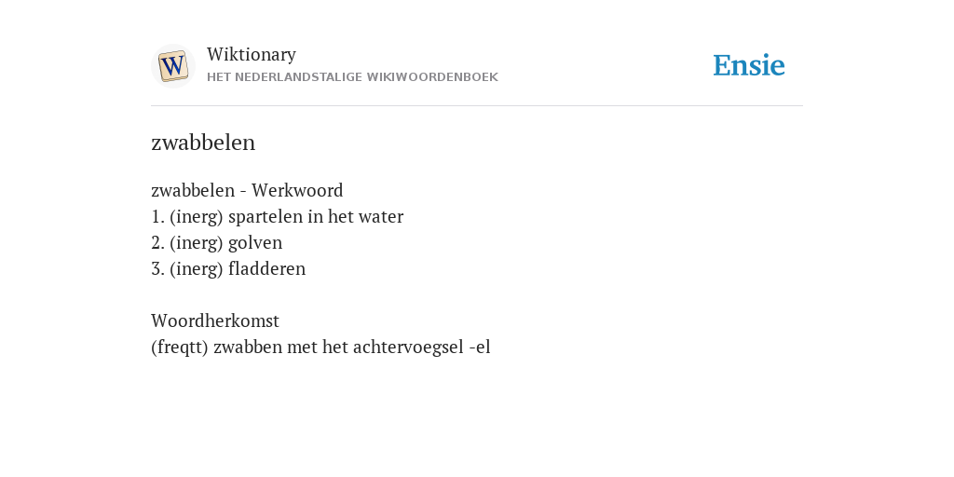Click the horizontal divider under the header

[x=477, y=106]
